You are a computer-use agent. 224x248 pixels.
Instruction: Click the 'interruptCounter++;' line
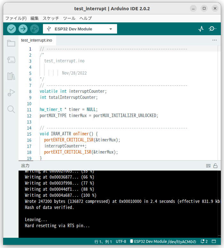pyautogui.click(x=65, y=146)
